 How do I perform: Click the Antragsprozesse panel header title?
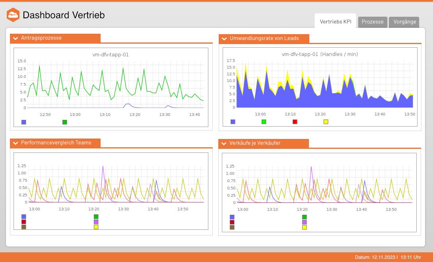(x=41, y=38)
